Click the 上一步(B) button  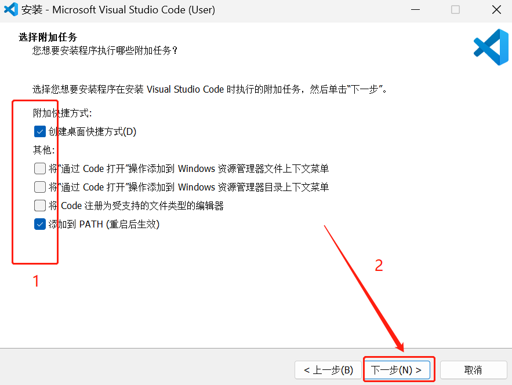[328, 369]
